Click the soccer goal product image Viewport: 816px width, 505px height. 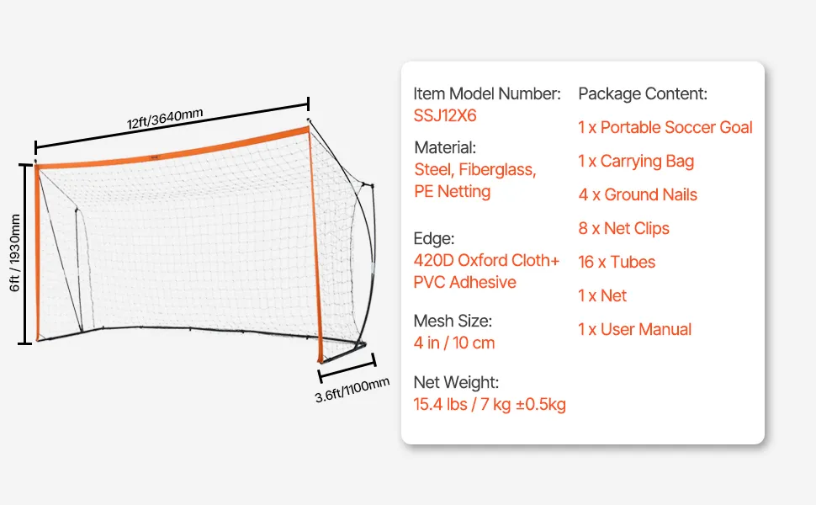(x=202, y=244)
